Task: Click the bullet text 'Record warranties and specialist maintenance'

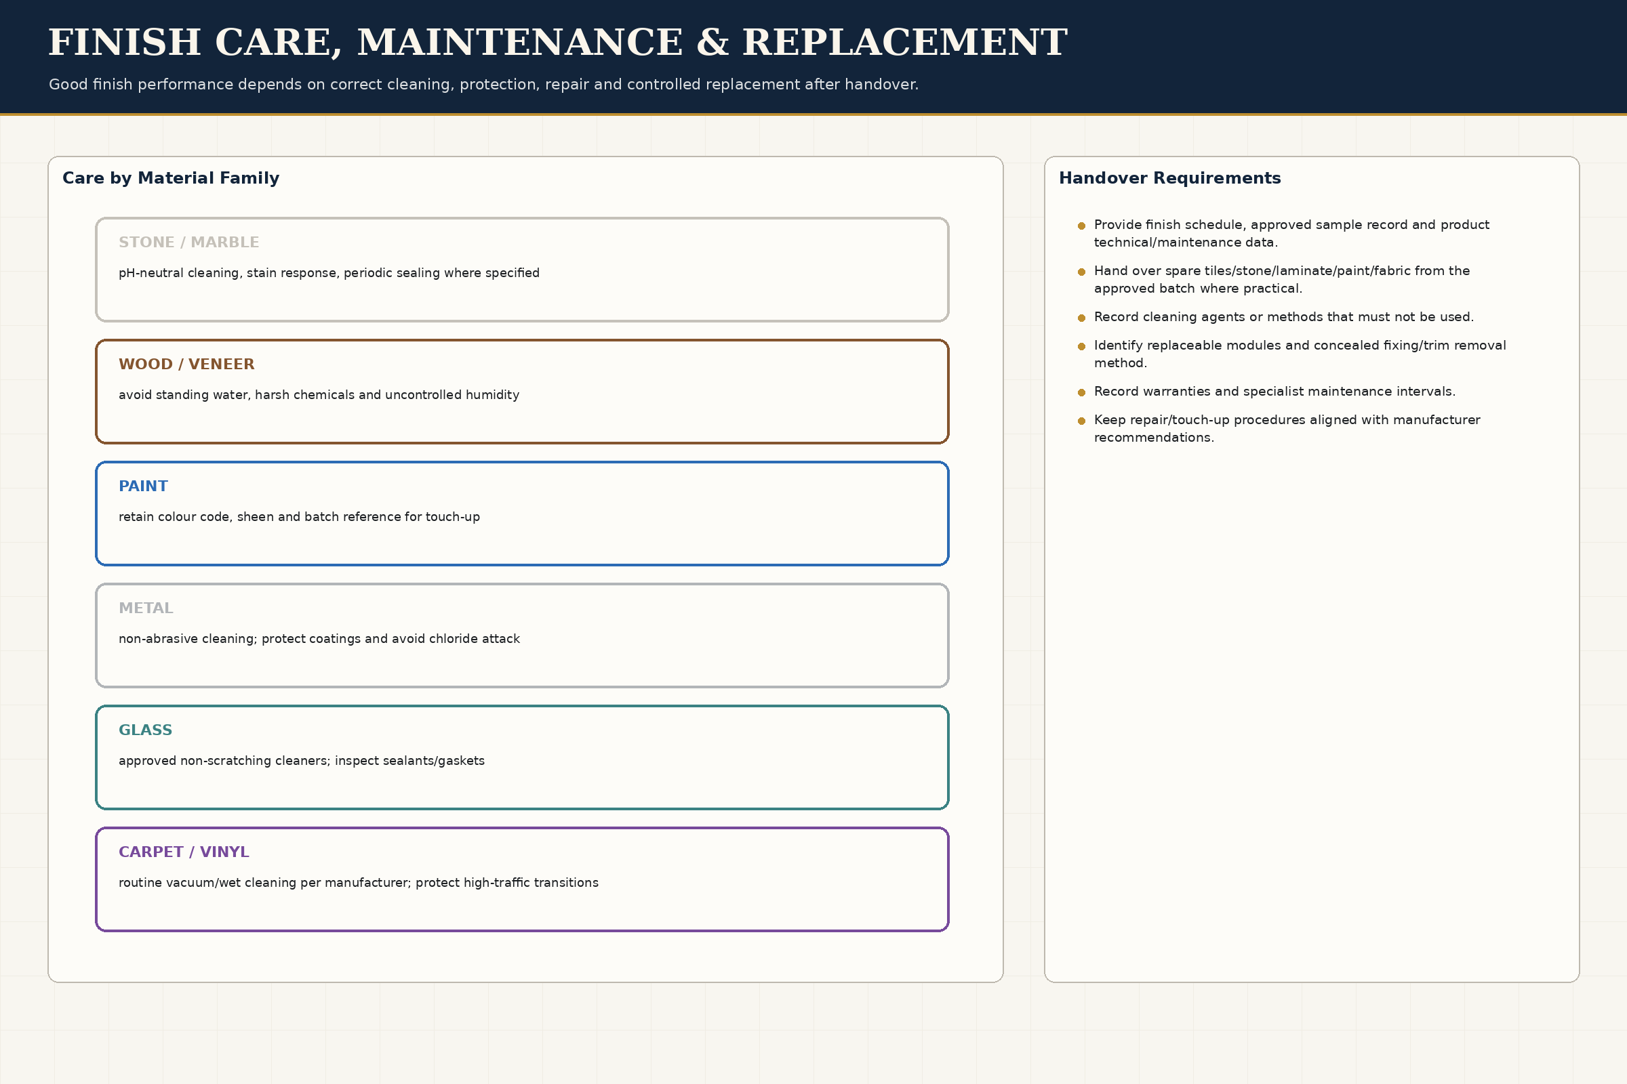Action: pos(1274,392)
